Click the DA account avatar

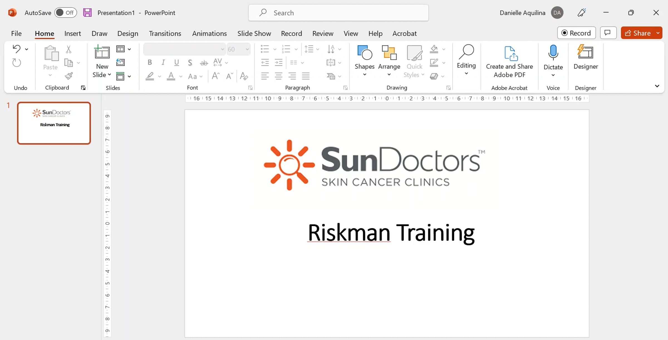557,13
